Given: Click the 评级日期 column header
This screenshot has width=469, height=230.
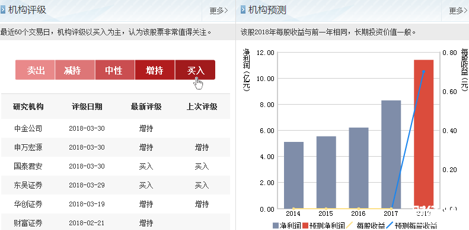Looking at the screenshot, I should tap(87, 107).
